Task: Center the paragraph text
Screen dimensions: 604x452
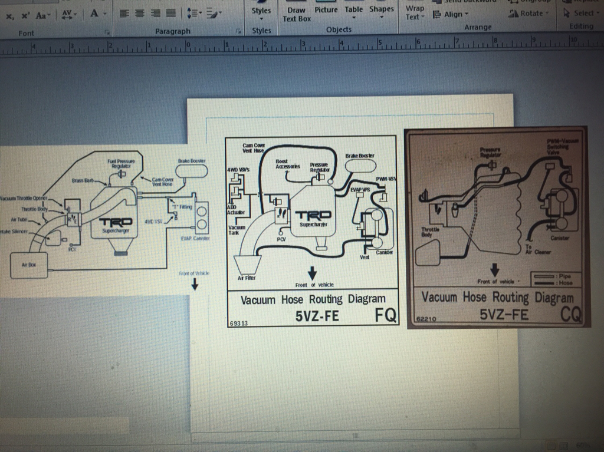Action: [140, 14]
